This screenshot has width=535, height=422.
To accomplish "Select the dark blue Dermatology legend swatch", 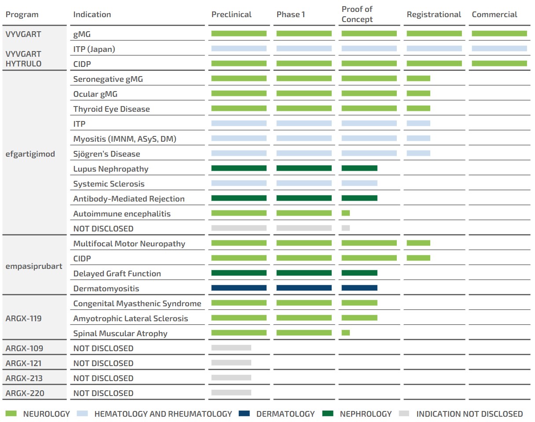I will 244,414.
